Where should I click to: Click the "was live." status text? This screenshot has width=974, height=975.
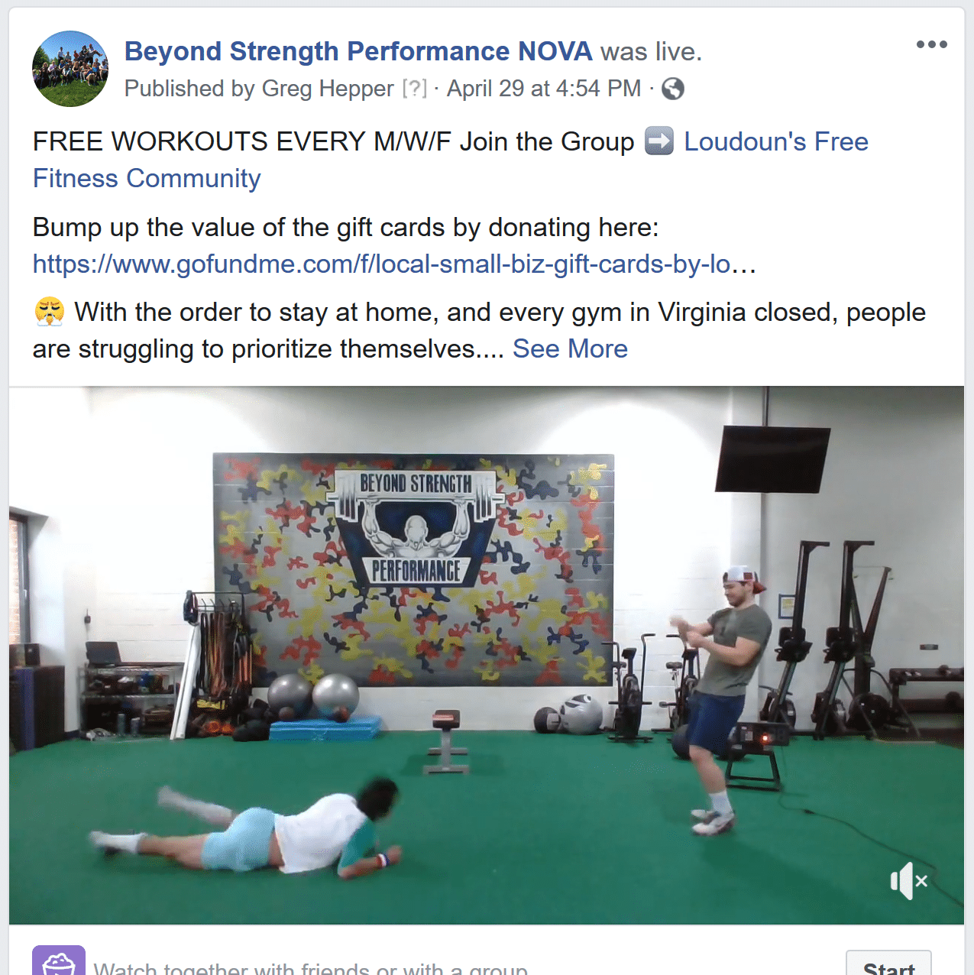pyautogui.click(x=651, y=51)
